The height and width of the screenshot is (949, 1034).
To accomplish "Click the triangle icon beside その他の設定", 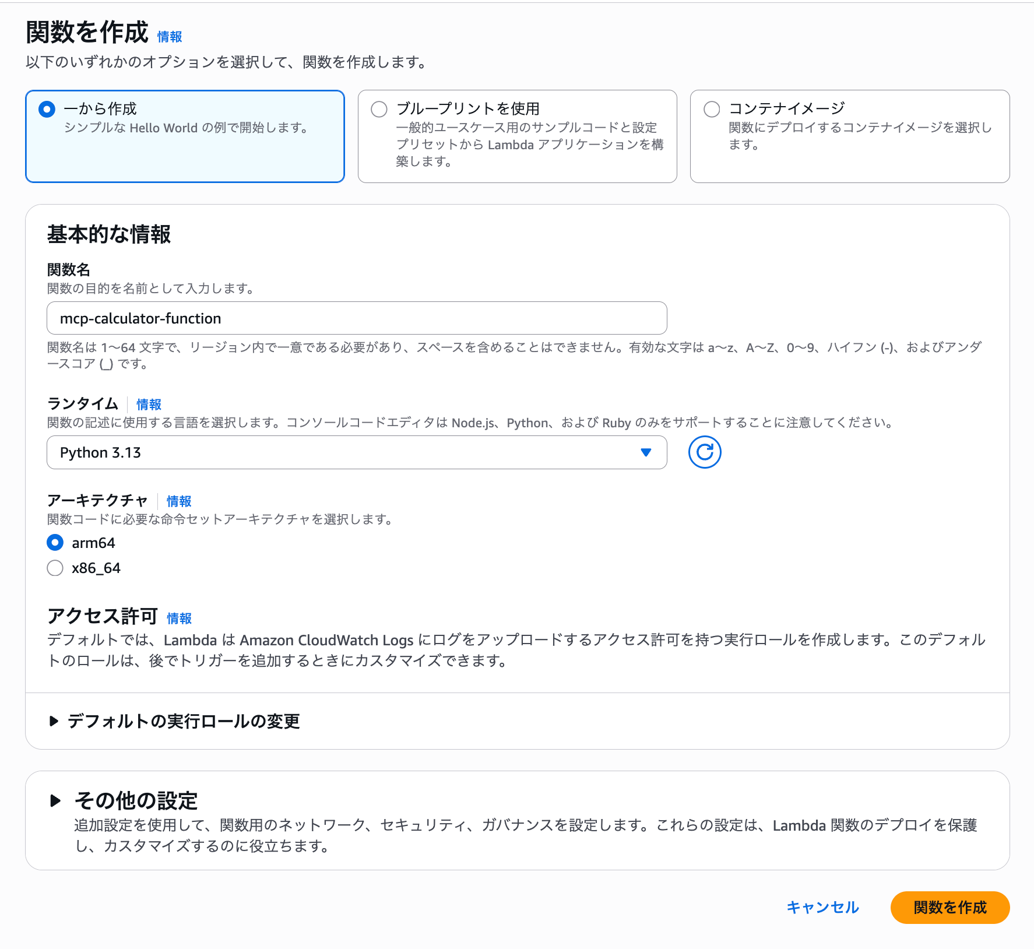I will 55,800.
